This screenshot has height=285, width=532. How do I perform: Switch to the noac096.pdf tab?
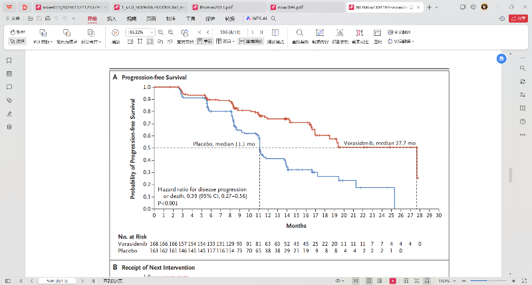tap(307, 7)
